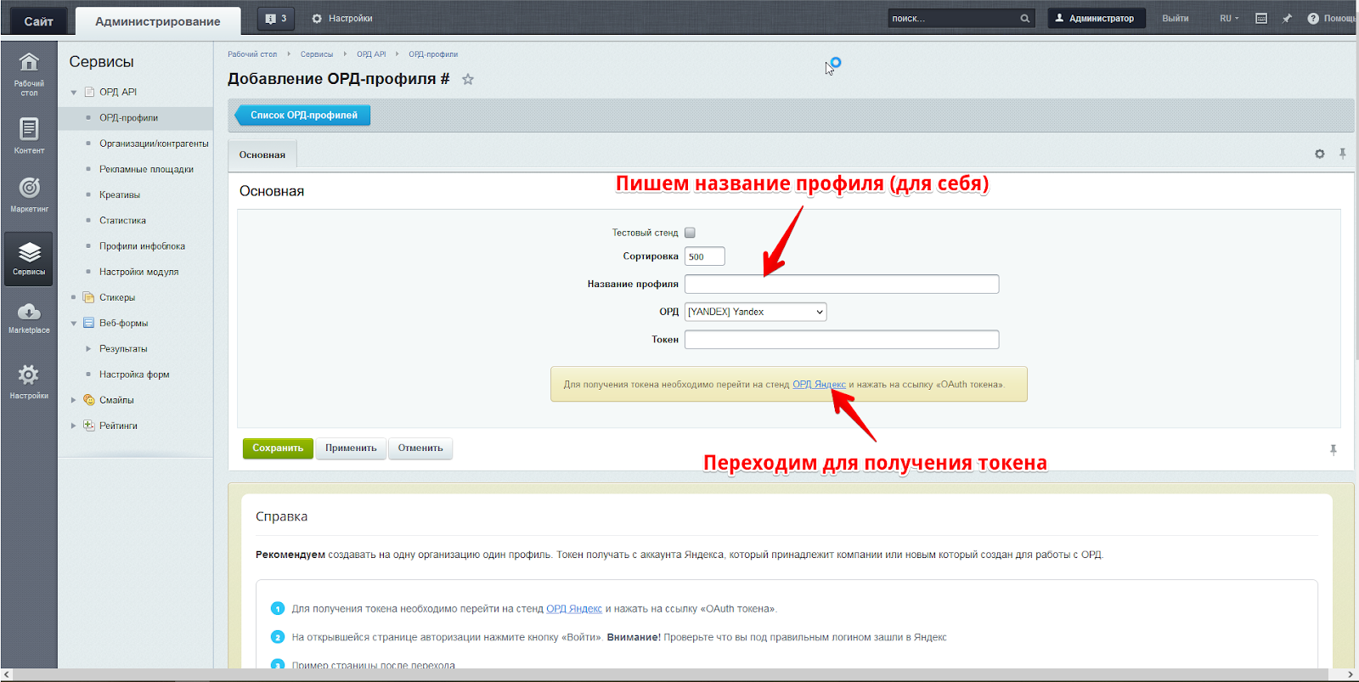Image resolution: width=1359 pixels, height=682 pixels.
Task: Open ОРД-профили breadcrumb
Action: tap(433, 54)
